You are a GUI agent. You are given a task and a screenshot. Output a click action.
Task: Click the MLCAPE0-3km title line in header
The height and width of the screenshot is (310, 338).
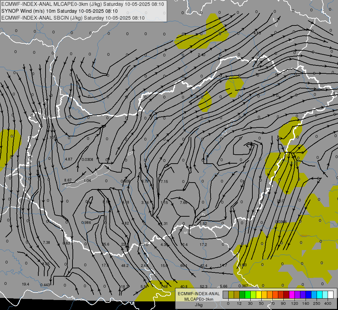83,4
